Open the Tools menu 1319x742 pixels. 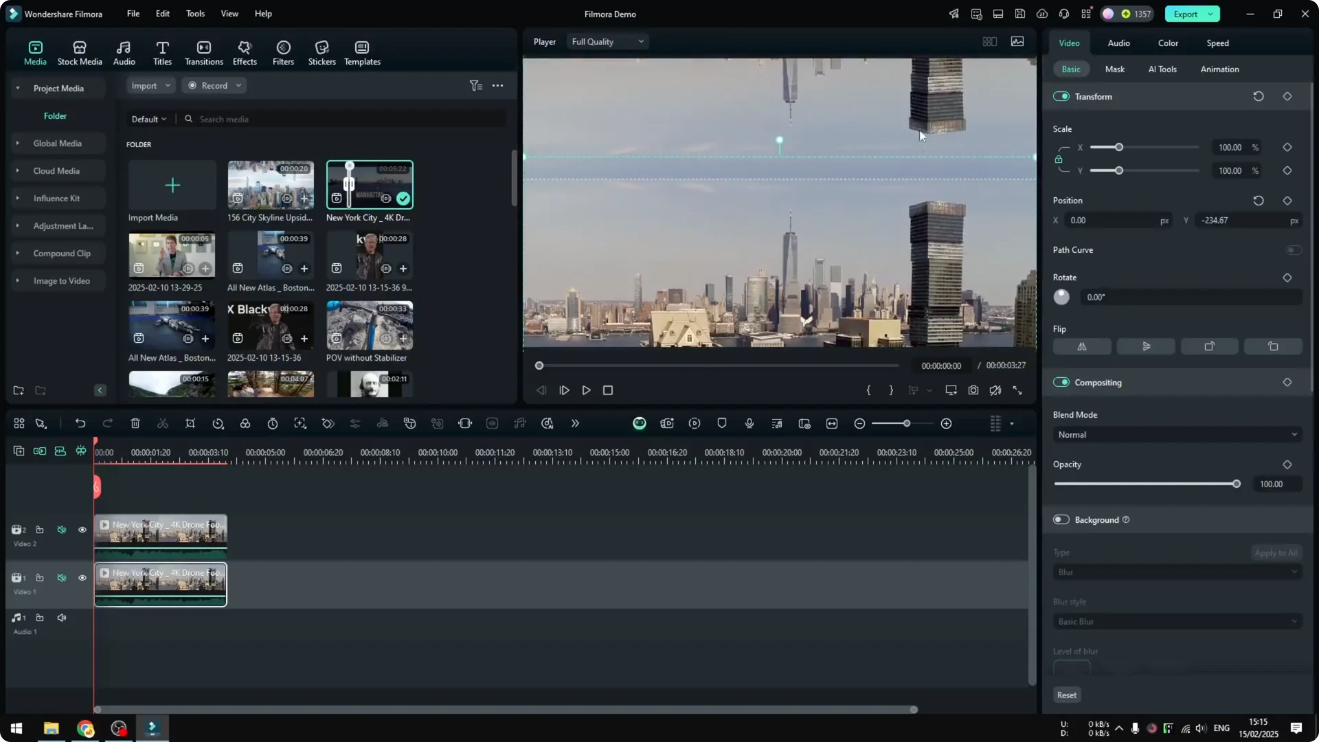tap(194, 14)
